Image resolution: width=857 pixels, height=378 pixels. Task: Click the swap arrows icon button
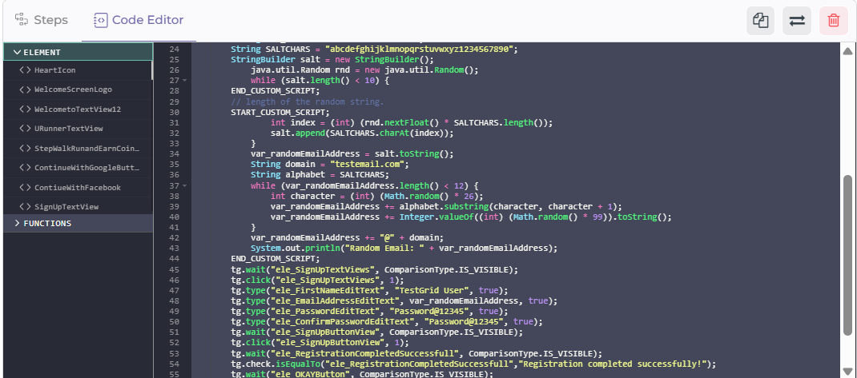797,21
